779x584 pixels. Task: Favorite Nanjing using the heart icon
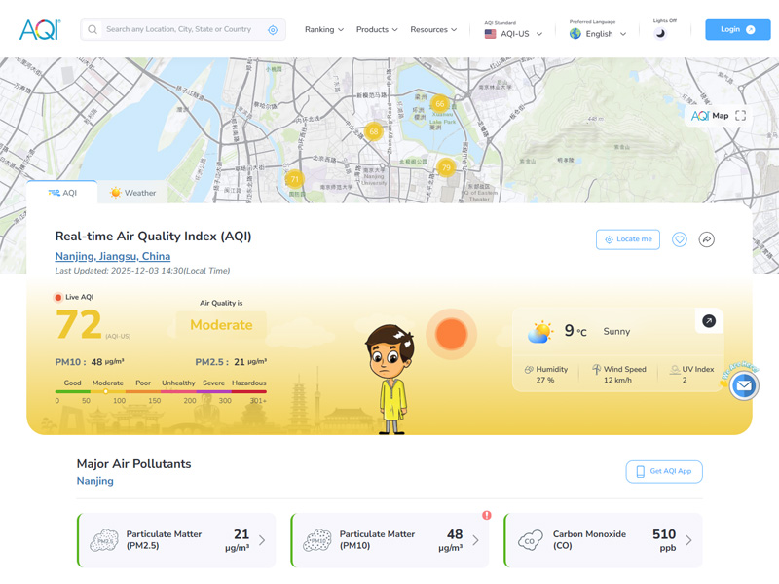[679, 239]
